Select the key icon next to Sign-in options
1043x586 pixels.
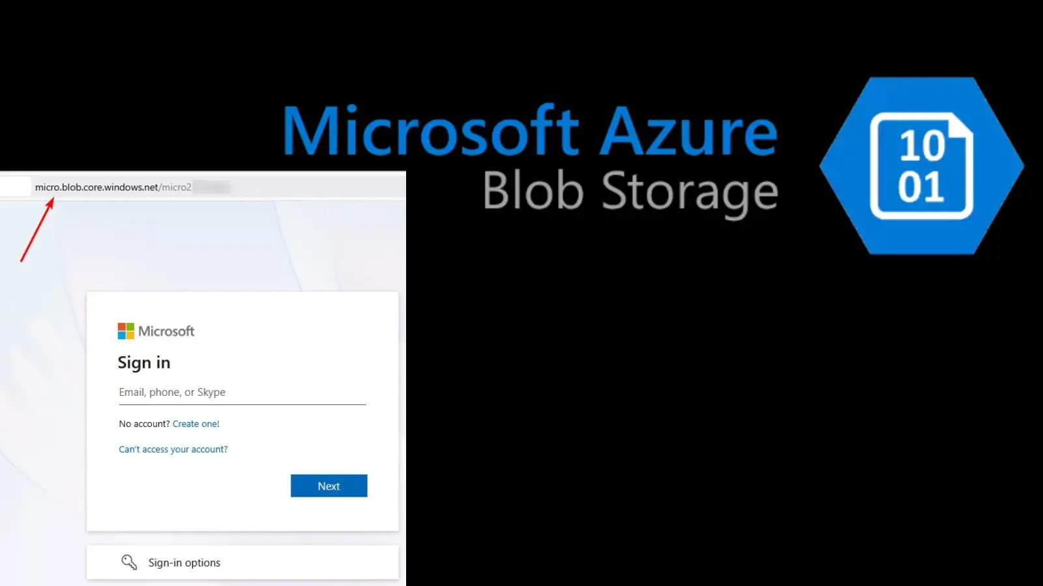130,562
